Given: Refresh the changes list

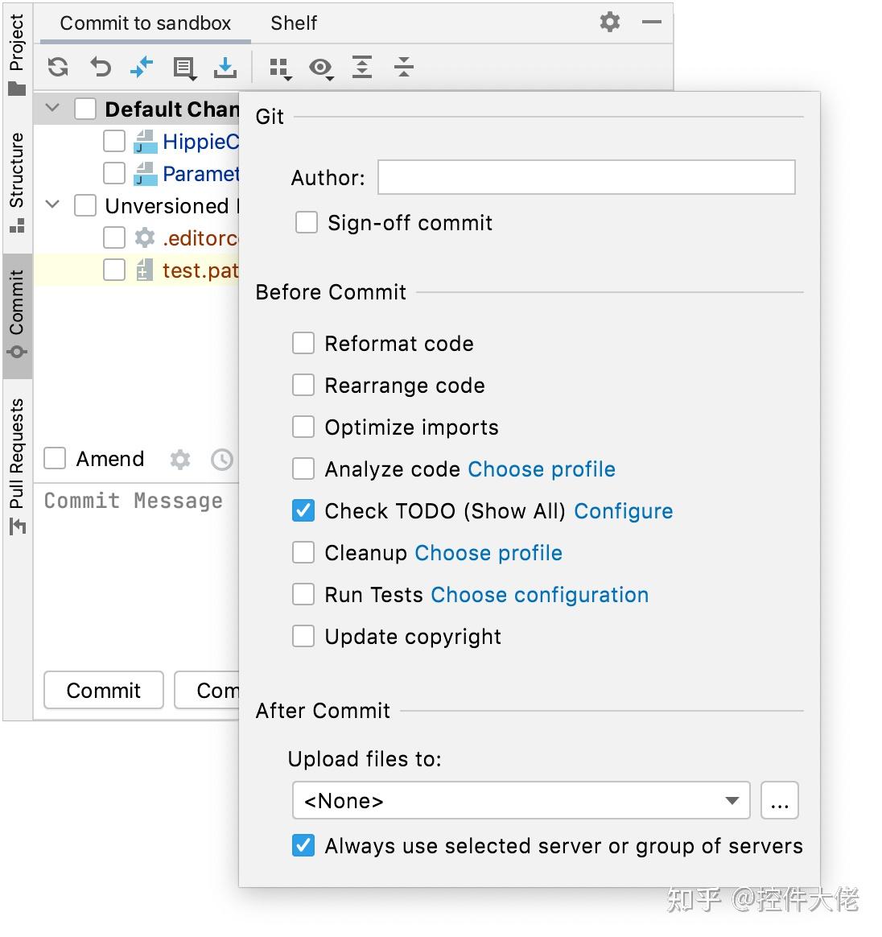Looking at the screenshot, I should click(57, 68).
